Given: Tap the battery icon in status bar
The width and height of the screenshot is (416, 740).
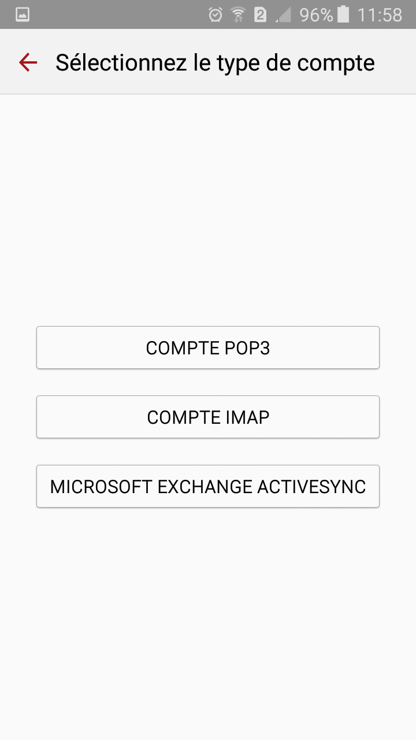Looking at the screenshot, I should coord(343,15).
